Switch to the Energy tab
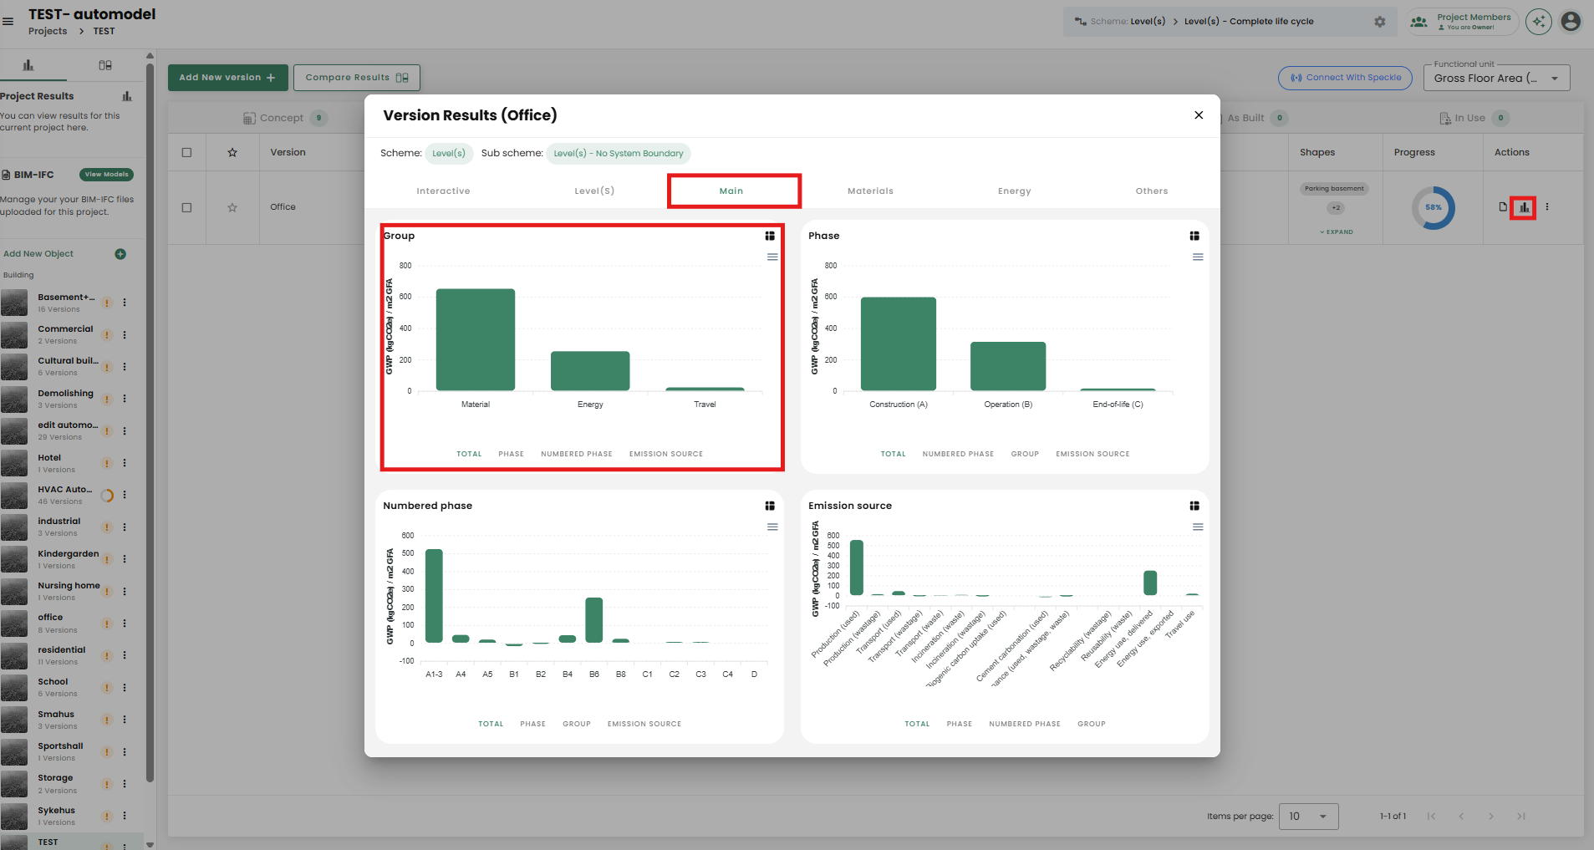 (1014, 191)
